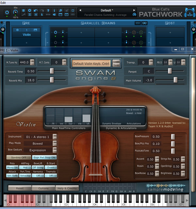Click the show plug-in windows icon
The width and height of the screenshot is (196, 209).
click(x=60, y=15)
